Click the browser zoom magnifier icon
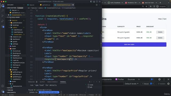171x96 pixels. (143, 6)
